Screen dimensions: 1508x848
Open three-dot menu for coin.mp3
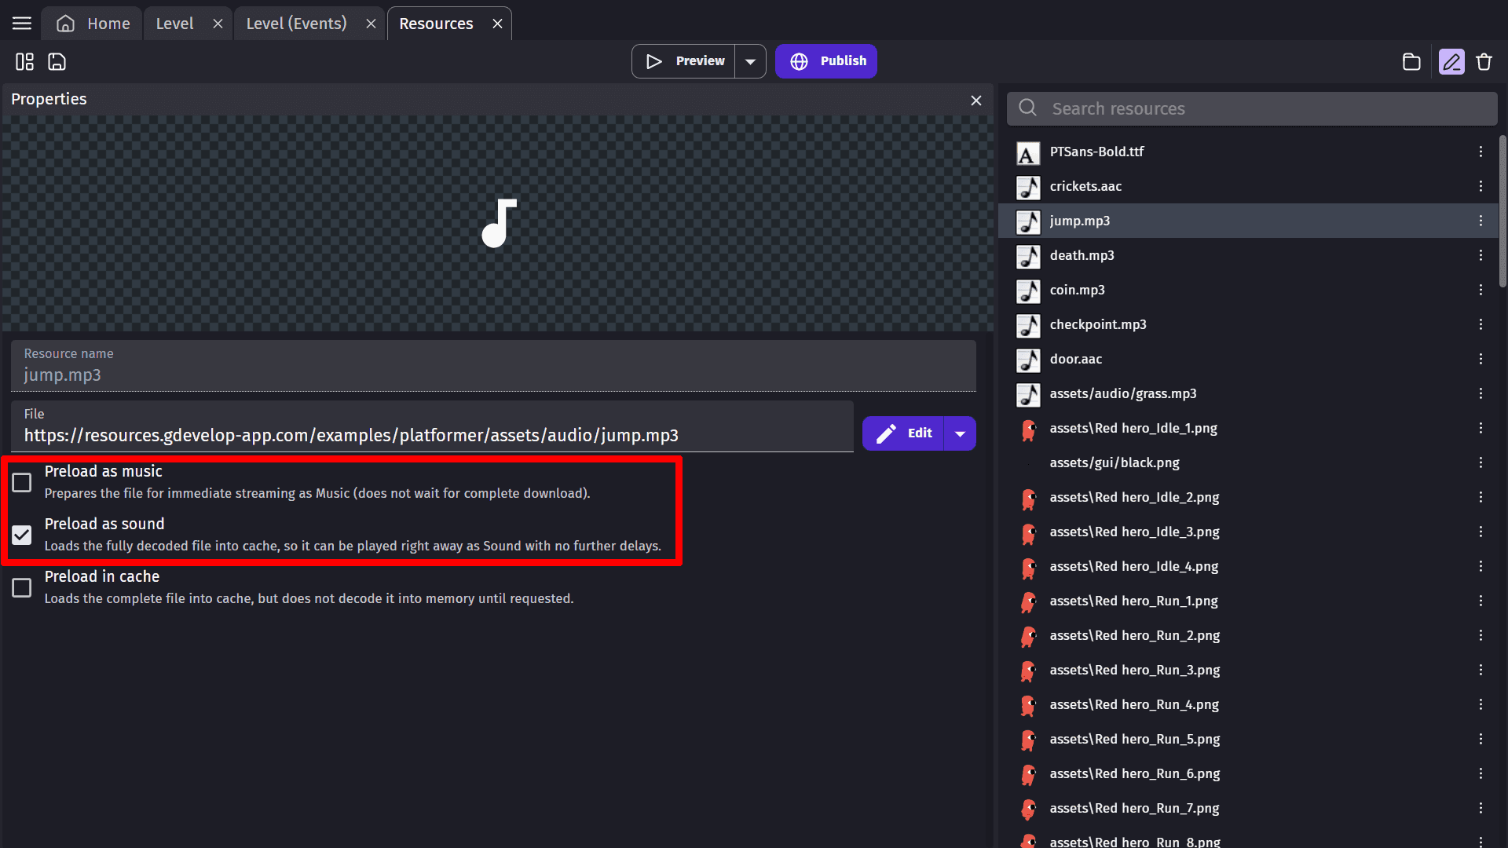point(1481,290)
